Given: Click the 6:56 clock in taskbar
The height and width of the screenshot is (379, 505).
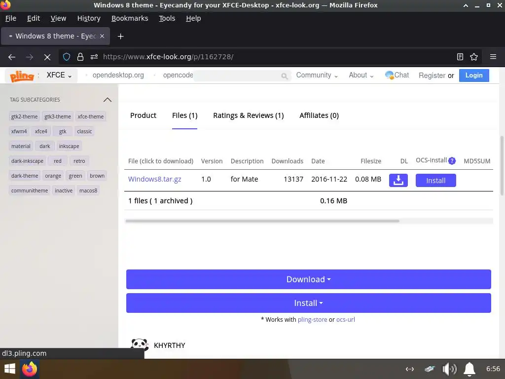Looking at the screenshot, I should click(x=493, y=369).
